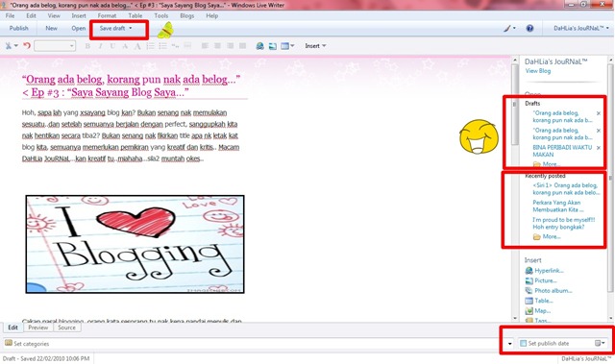This screenshot has width=615, height=364.
Task: Switch to the Source tab
Action: pyautogui.click(x=66, y=328)
